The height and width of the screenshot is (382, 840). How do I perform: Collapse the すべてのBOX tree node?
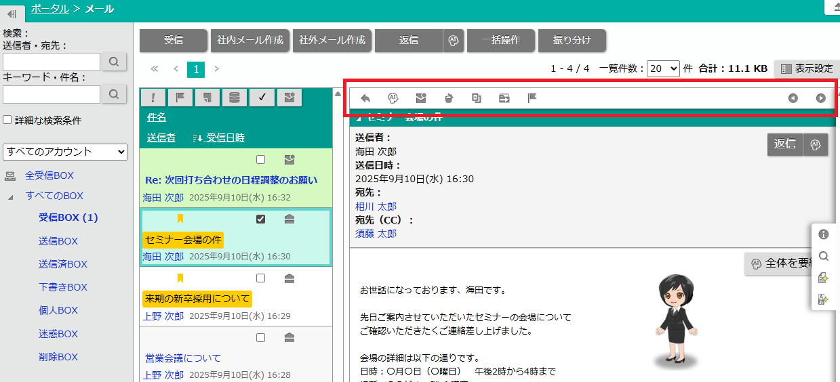(10, 196)
